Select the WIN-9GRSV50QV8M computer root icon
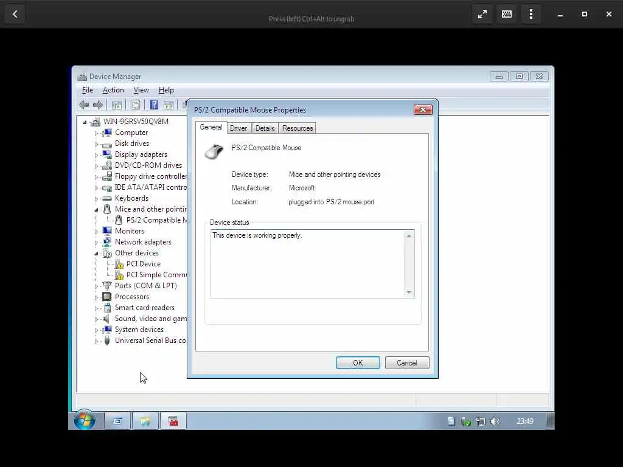The height and width of the screenshot is (467, 623). [x=96, y=122]
